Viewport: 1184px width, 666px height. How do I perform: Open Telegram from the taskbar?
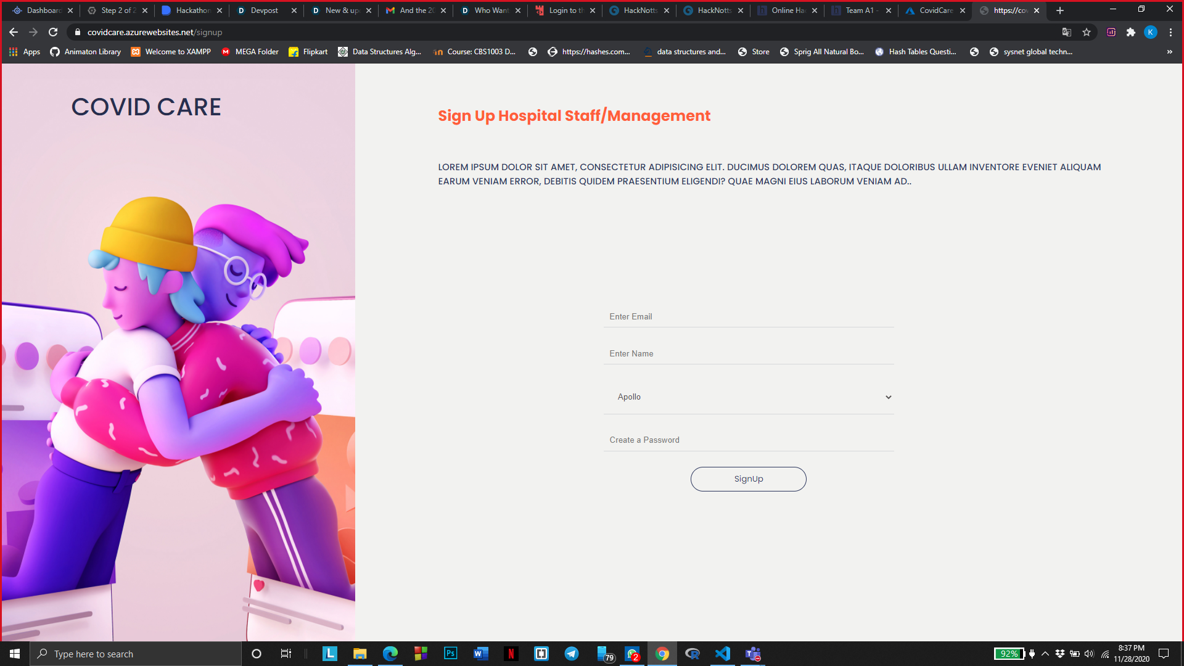[572, 654]
